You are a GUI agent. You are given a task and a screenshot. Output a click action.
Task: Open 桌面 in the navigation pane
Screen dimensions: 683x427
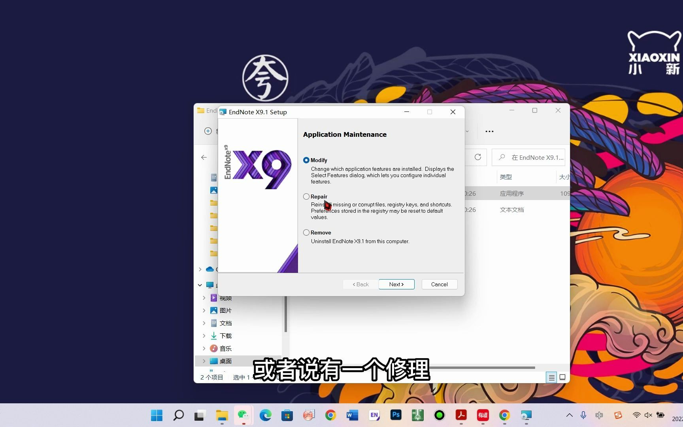point(225,361)
